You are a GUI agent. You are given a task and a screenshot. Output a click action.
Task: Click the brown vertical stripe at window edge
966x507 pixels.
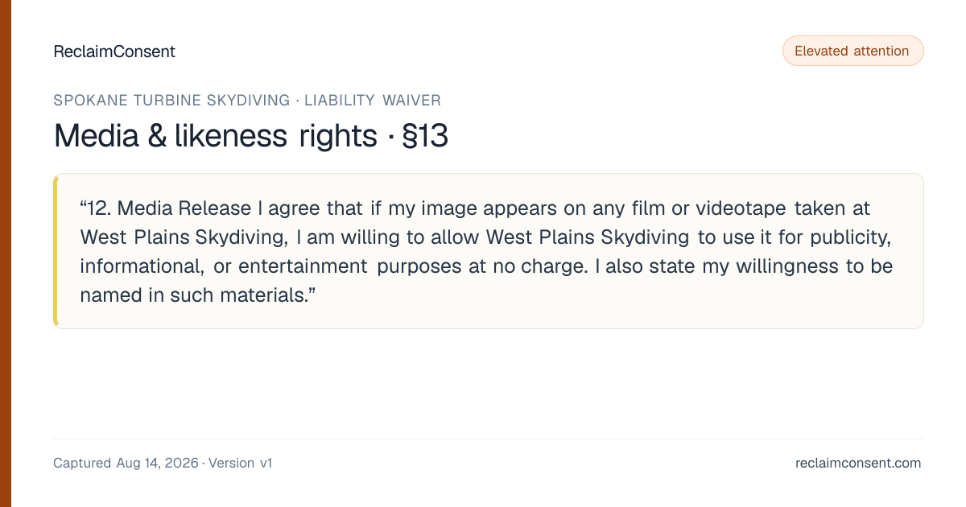6,253
